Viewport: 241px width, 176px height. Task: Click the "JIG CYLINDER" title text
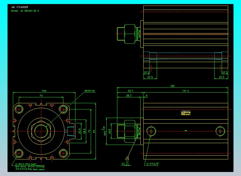20,7
